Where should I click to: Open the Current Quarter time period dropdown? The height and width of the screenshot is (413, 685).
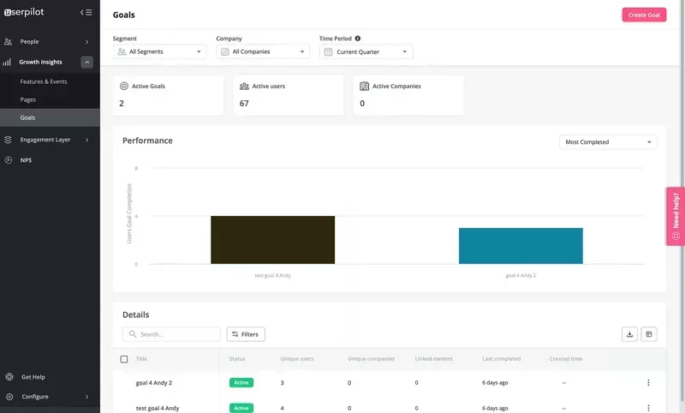[366, 52]
